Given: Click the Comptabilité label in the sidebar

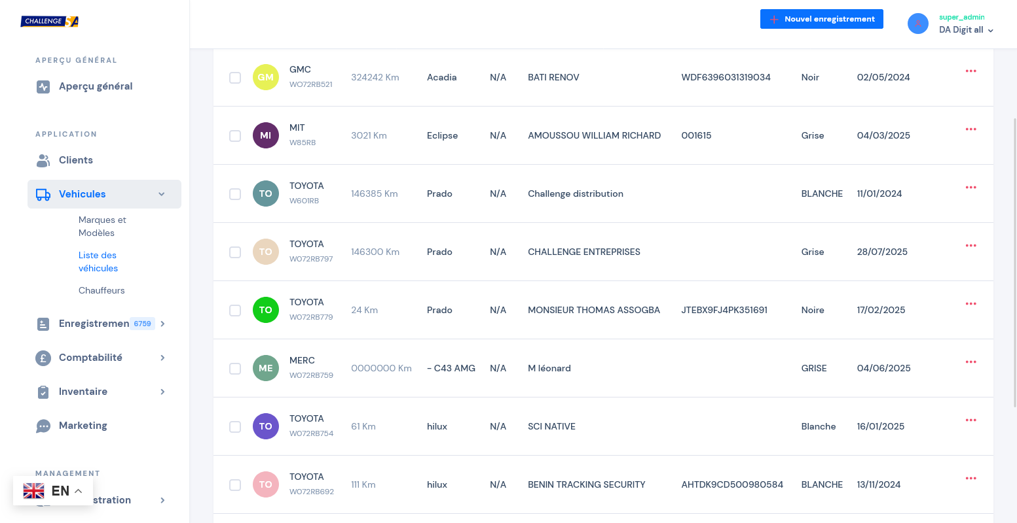Looking at the screenshot, I should point(90,358).
